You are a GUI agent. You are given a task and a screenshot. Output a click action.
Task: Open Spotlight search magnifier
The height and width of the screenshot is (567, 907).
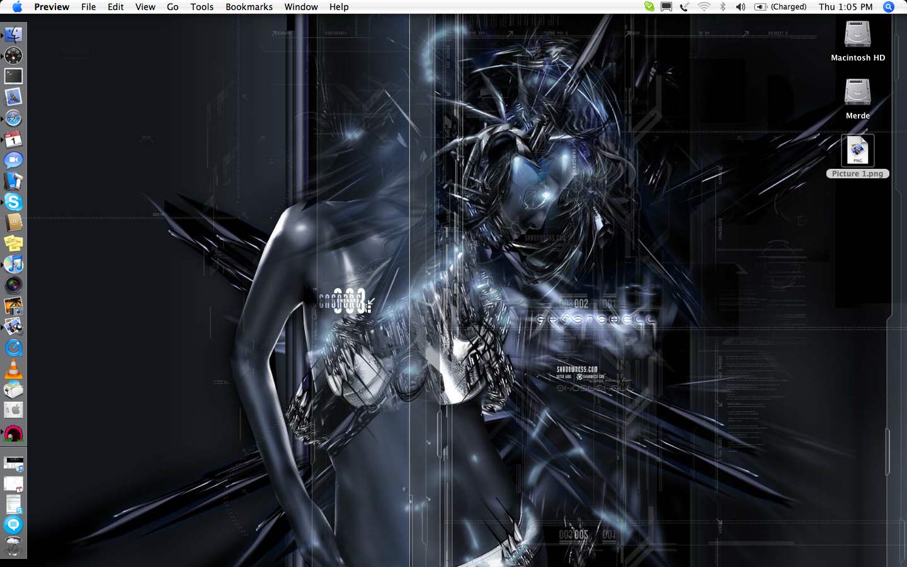point(889,7)
